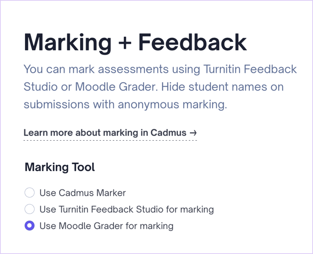313x254 pixels.
Task: Click 'anonymous marking' in the description text
Action: pos(171,104)
